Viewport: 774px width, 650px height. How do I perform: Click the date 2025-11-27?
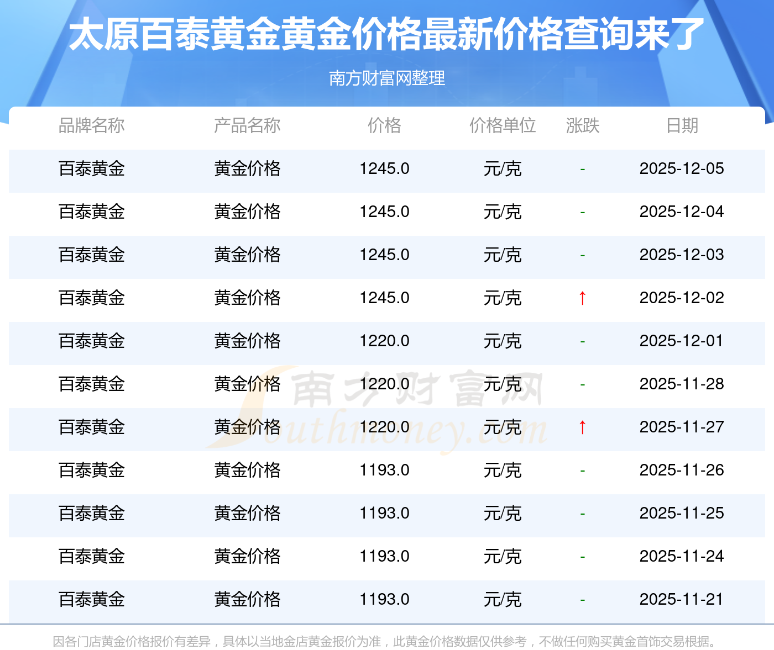682,427
